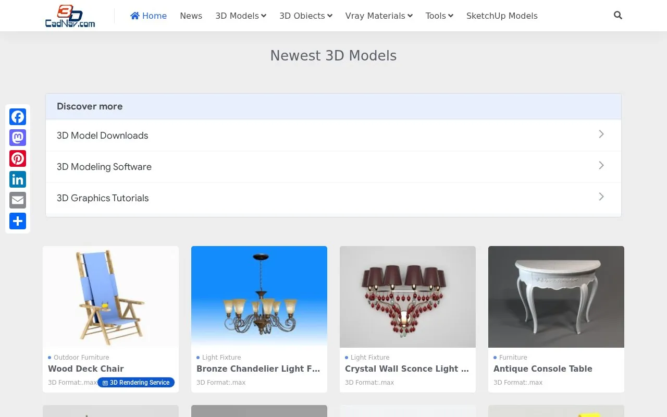Image resolution: width=667 pixels, height=417 pixels.
Task: Click Antique Console Table title
Action: tap(543, 369)
